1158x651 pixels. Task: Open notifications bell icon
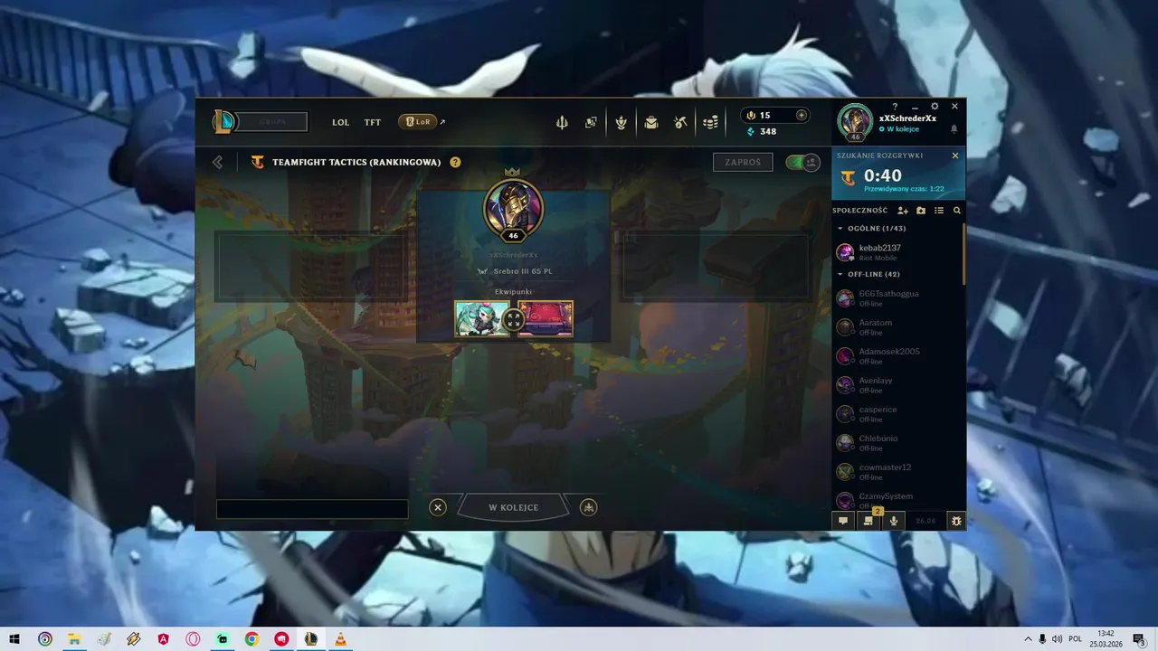(x=954, y=129)
